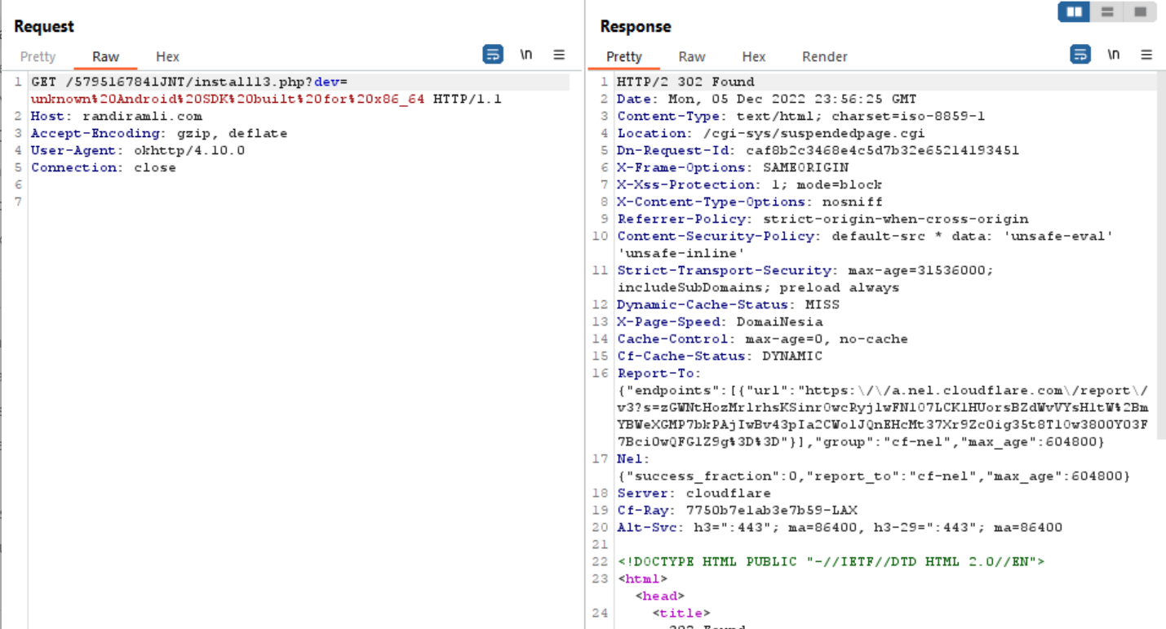Click X-Frame-Options: SAMEORIGIN header
The width and height of the screenshot is (1166, 629).
tap(733, 167)
